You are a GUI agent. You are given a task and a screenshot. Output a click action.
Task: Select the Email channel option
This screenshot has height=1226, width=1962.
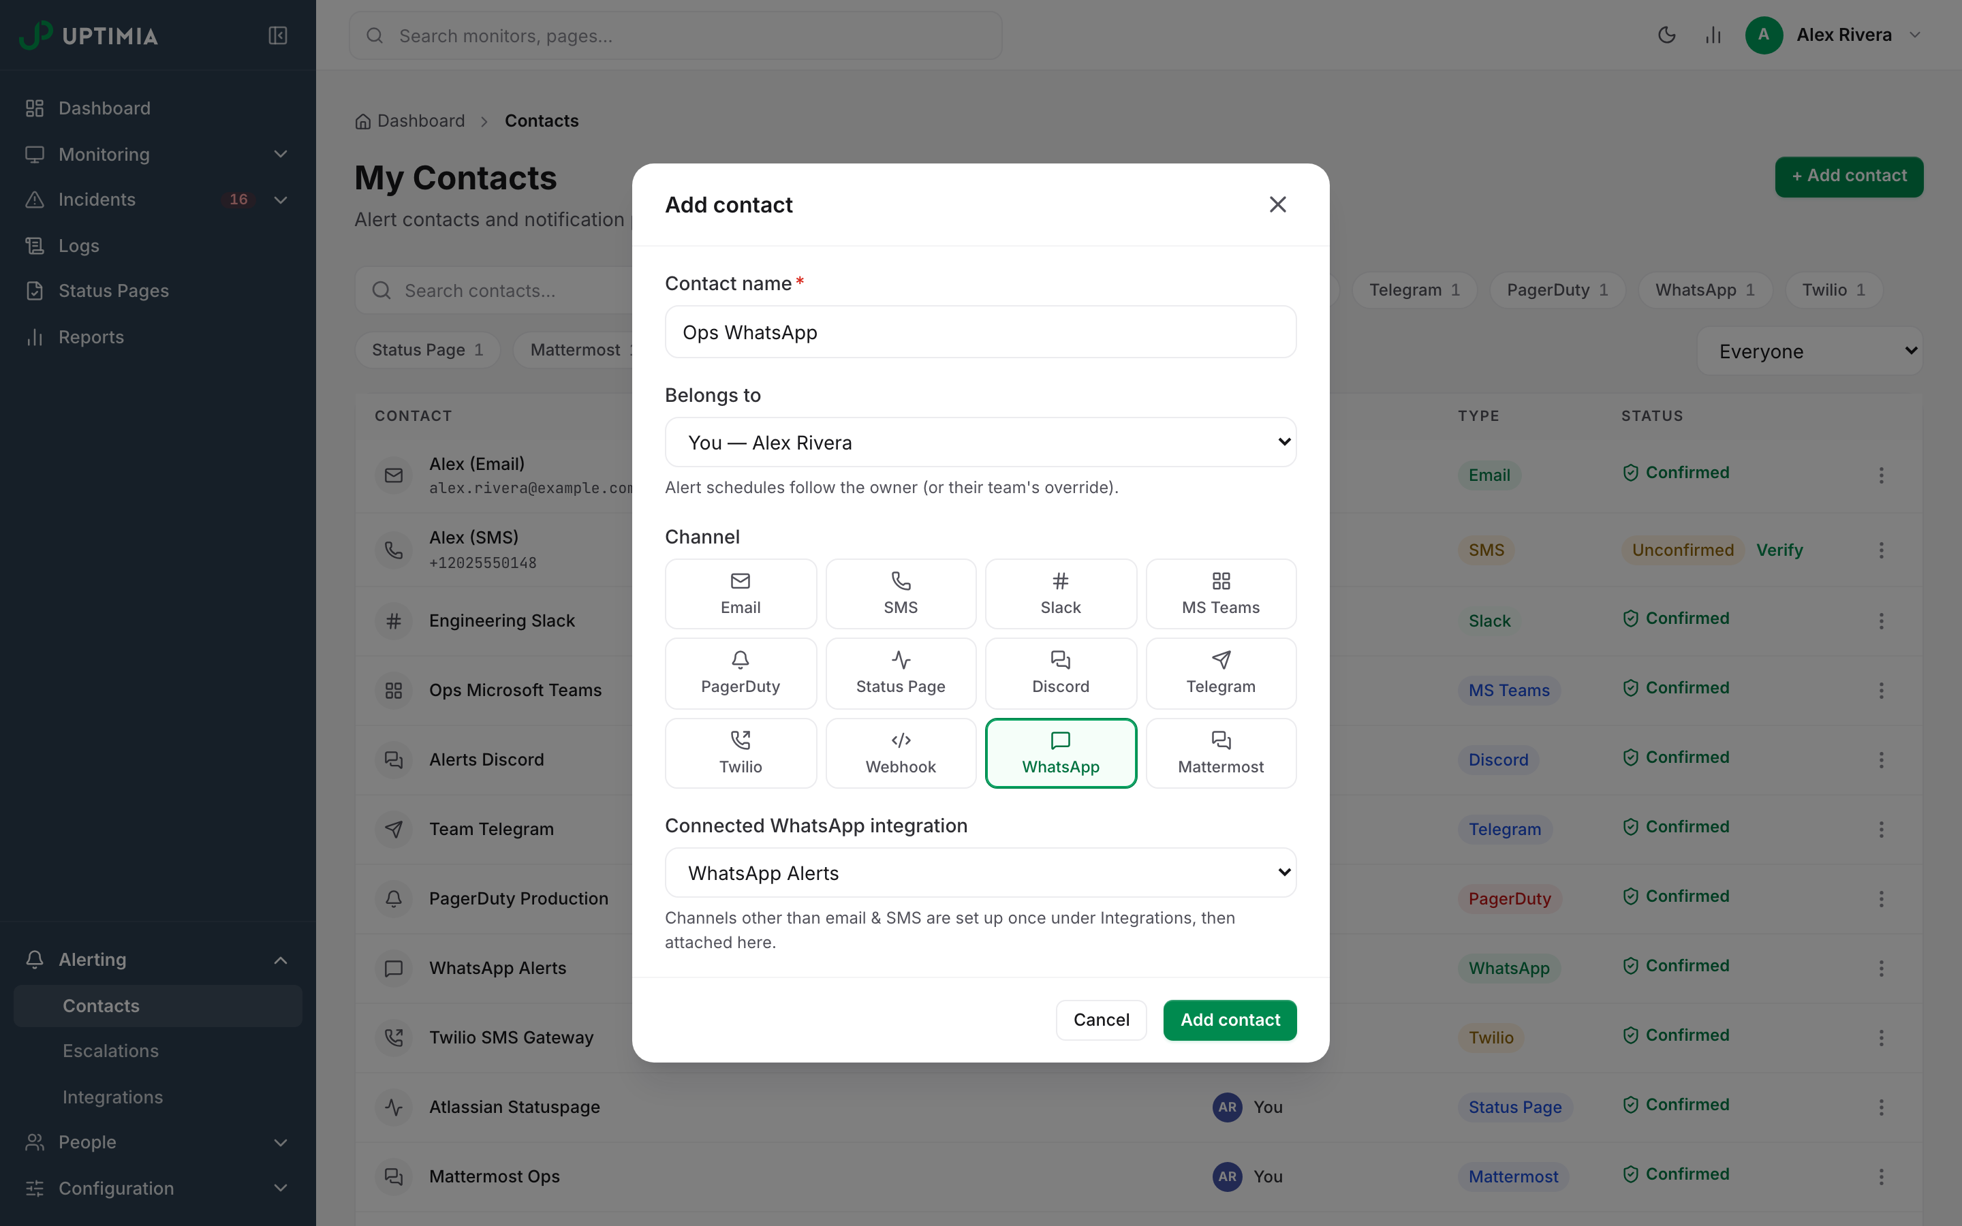[741, 593]
